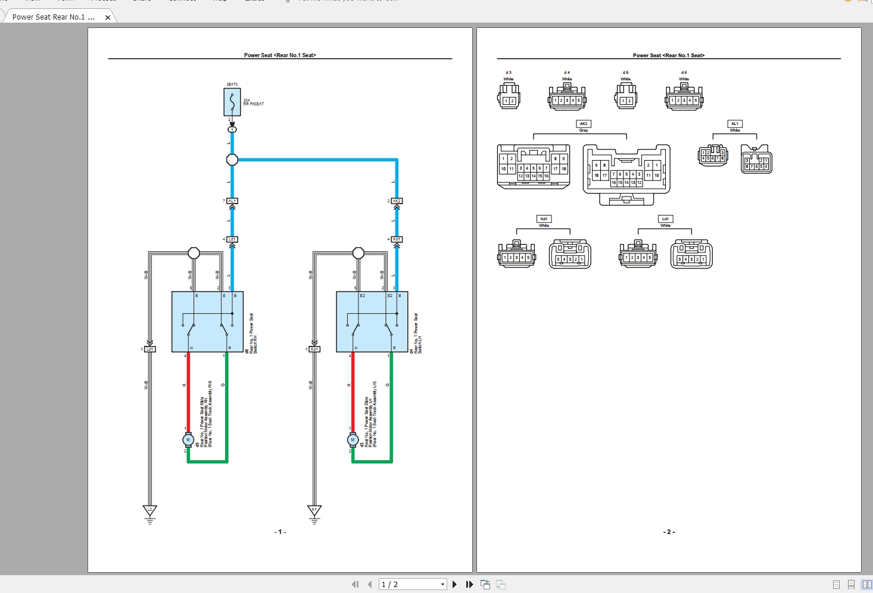Select the Power Seat Rear No.1 document tab
Image resolution: width=873 pixels, height=593 pixels.
54,17
